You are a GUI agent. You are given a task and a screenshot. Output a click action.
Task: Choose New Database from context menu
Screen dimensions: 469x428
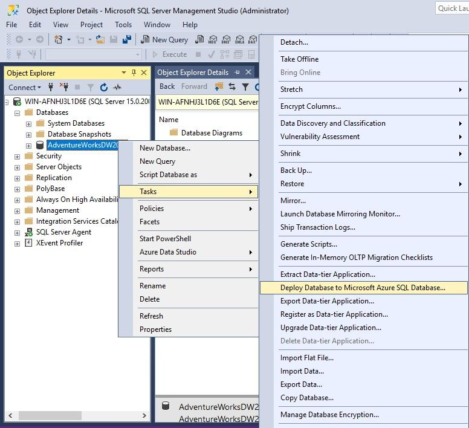[x=189, y=148]
